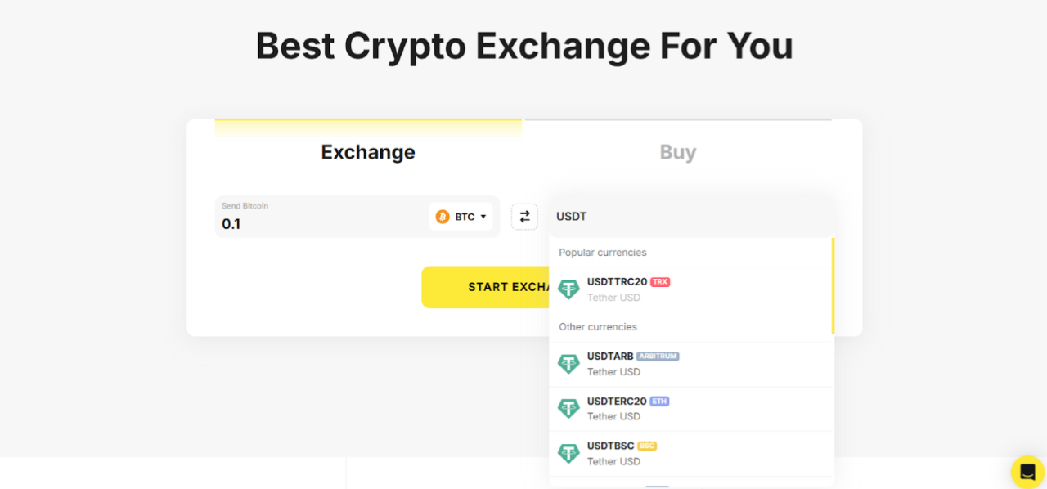Click the Tether icon beside USDTTRC20

tap(568, 289)
